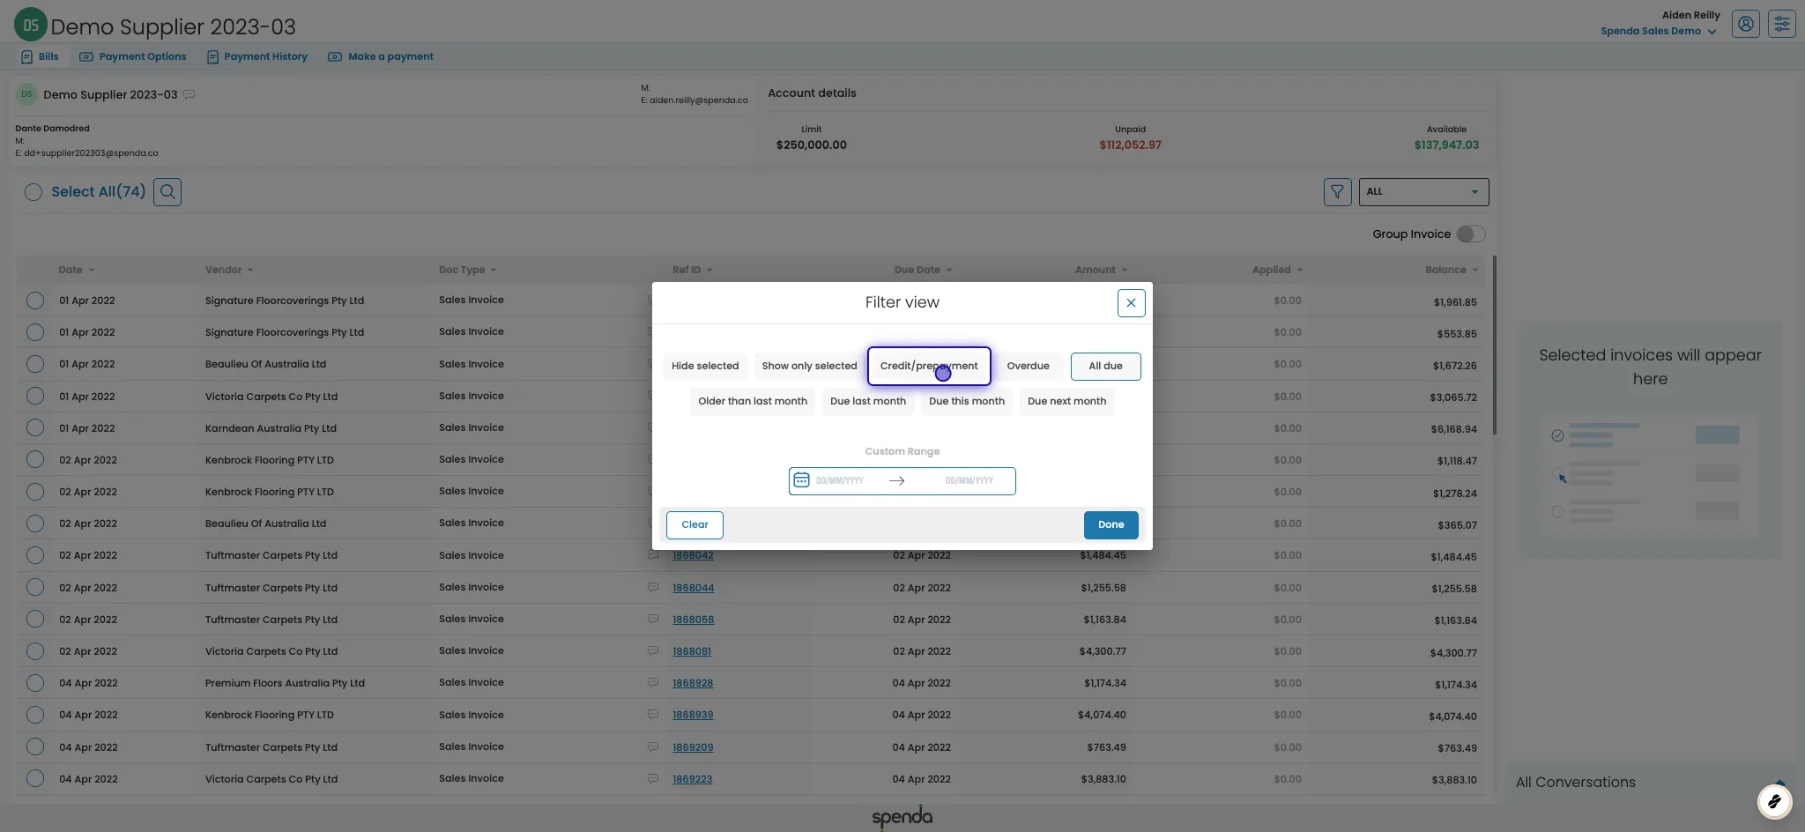The width and height of the screenshot is (1805, 832).
Task: Select the Beaulieu Of Australia 01 Apr row circle
Action: tap(35, 364)
